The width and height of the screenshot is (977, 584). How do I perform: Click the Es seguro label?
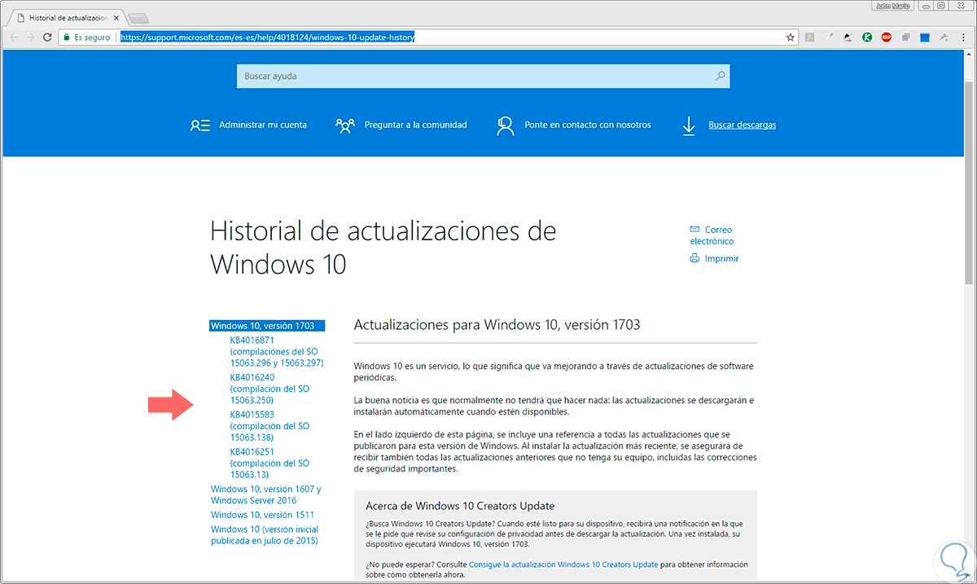click(90, 37)
